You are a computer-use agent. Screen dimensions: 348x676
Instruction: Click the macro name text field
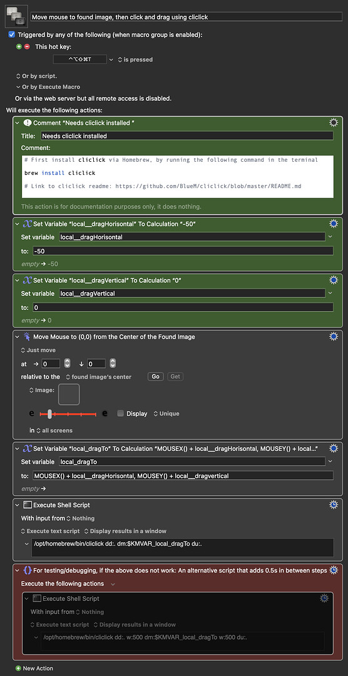pyautogui.click(x=187, y=17)
